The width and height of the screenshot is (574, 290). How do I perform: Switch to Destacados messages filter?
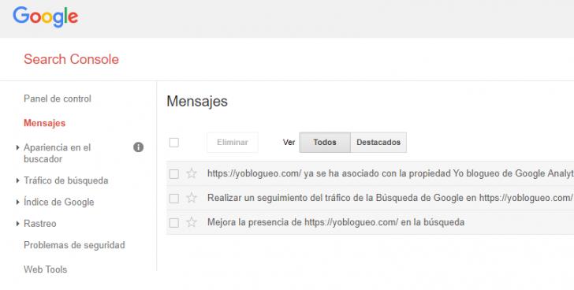point(378,143)
